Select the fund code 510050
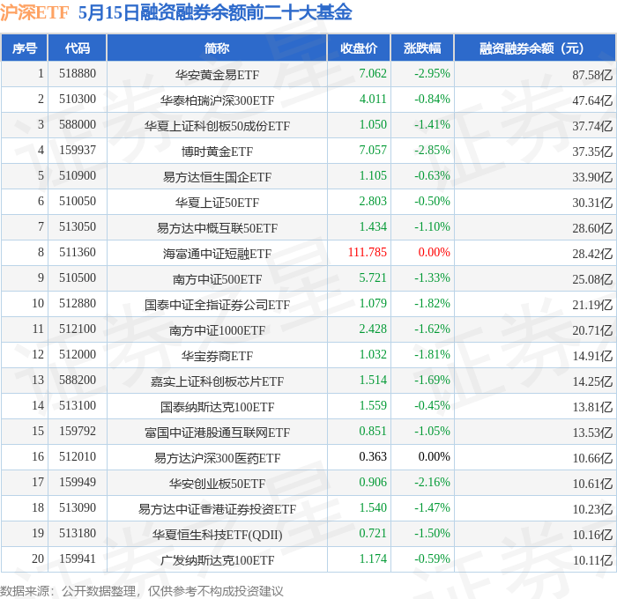Image resolution: width=617 pixels, height=599 pixels. coord(78,202)
